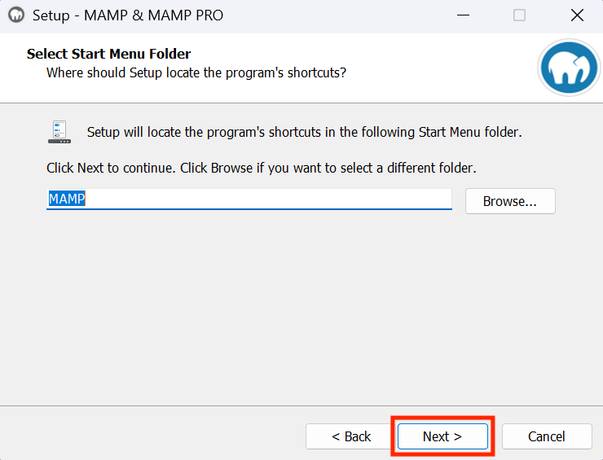Click the "Select Start Menu Folder" heading

[x=109, y=54]
